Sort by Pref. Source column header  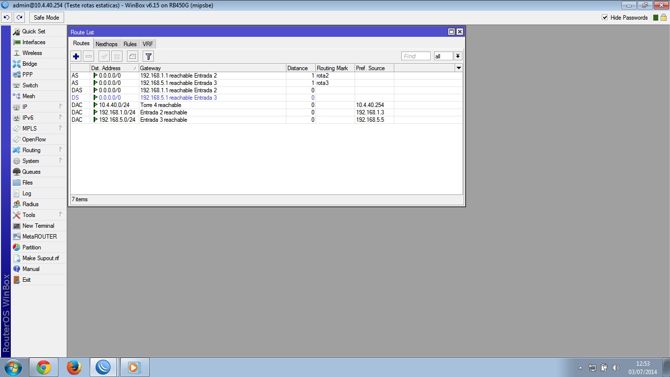click(374, 68)
